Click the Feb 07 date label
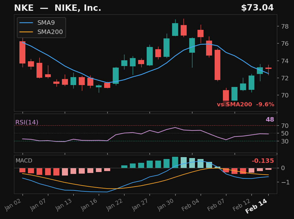 pyautogui.click(x=216, y=205)
